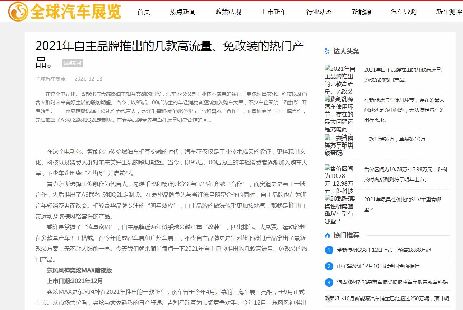463x310 pixels.
Task: Click the paragraph starting 或许是掌握了“流量密码”
Action: coord(172,243)
